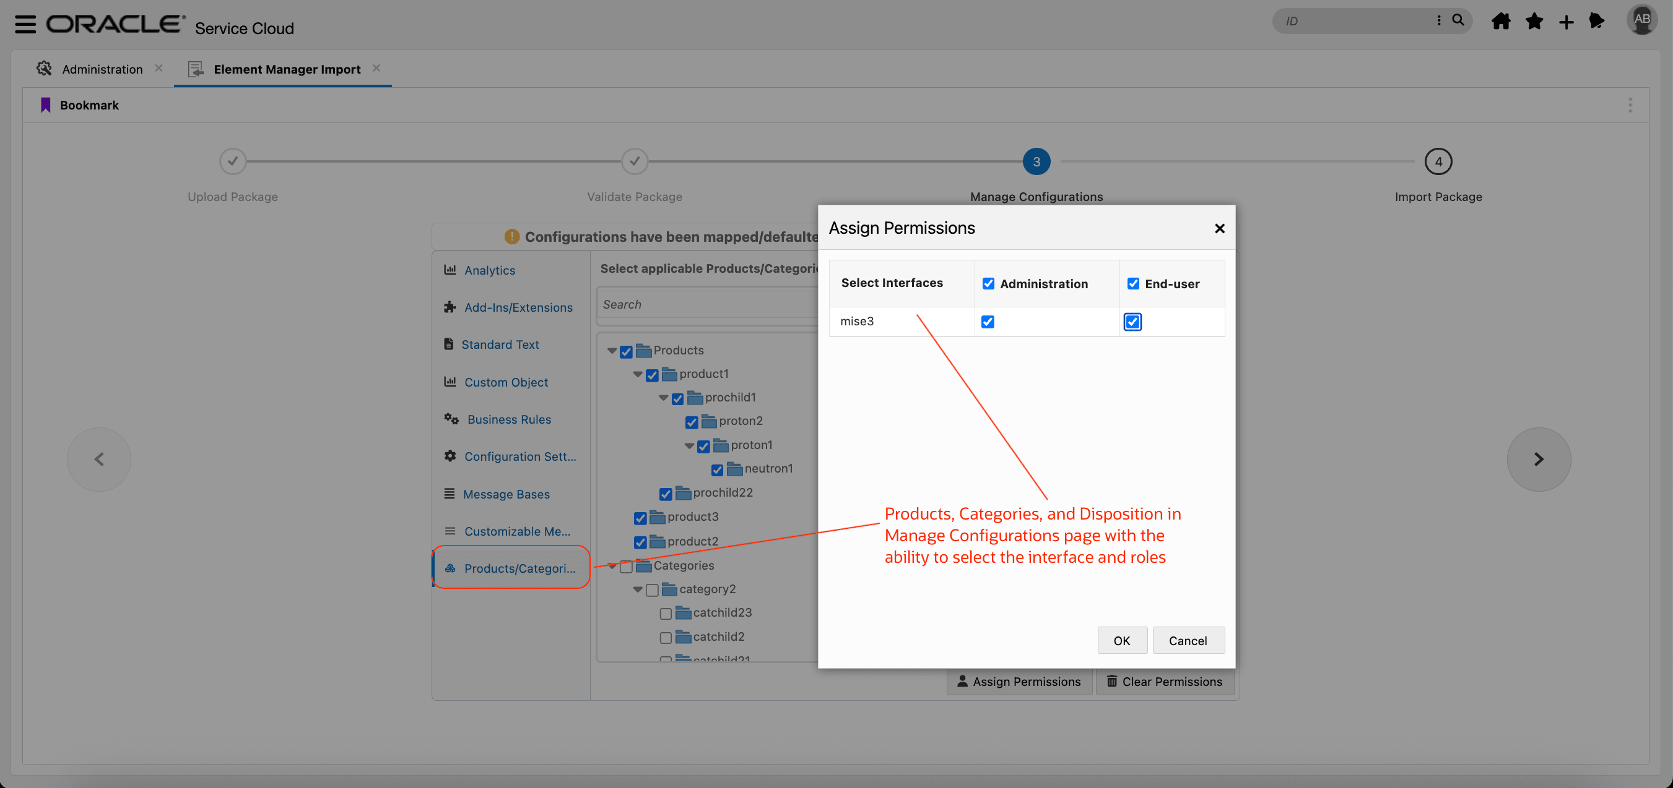Toggle End-user checkbox for mise3
The height and width of the screenshot is (788, 1673).
[x=1132, y=322]
